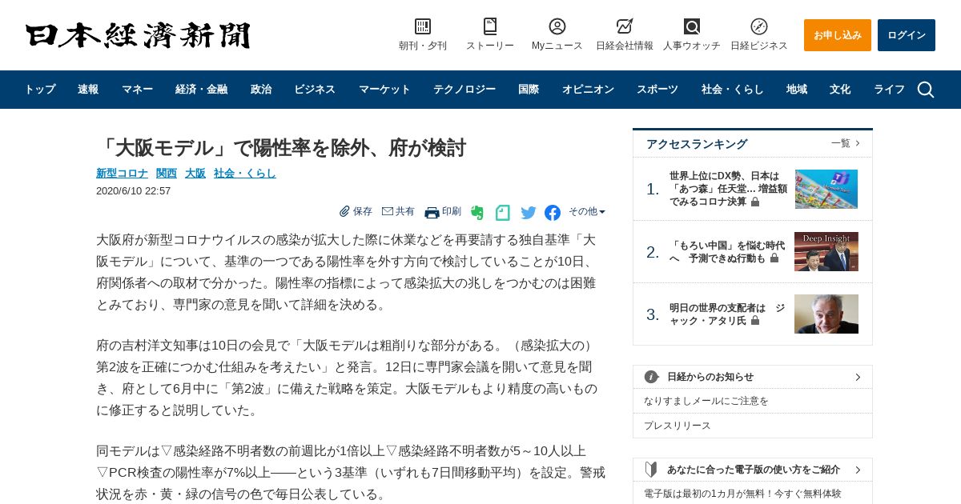The image size is (961, 504).
Task: Click the ログイン button
Action: (x=907, y=35)
